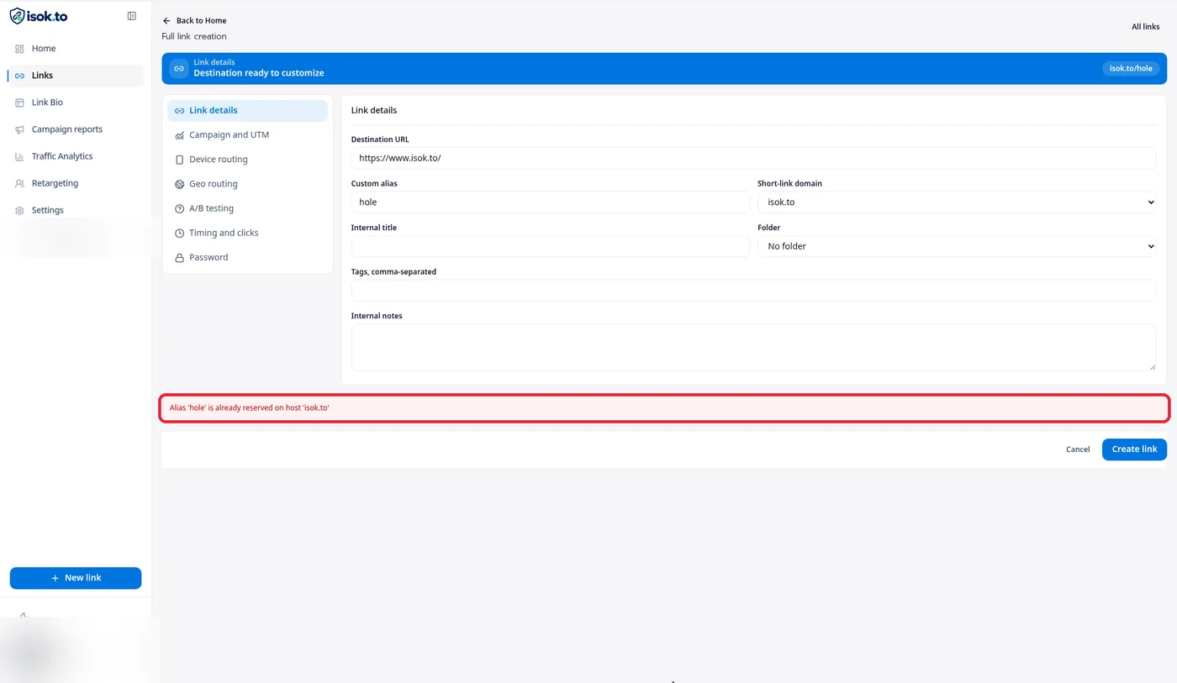The width and height of the screenshot is (1177, 683).
Task: Click the Cancel button
Action: [1078, 449]
